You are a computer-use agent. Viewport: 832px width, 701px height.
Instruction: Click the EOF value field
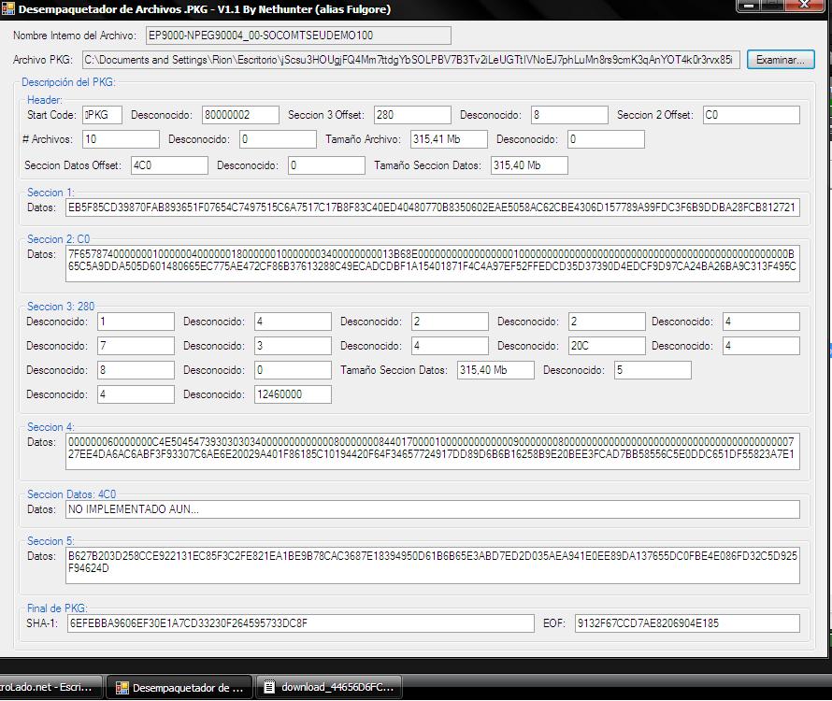point(687,623)
